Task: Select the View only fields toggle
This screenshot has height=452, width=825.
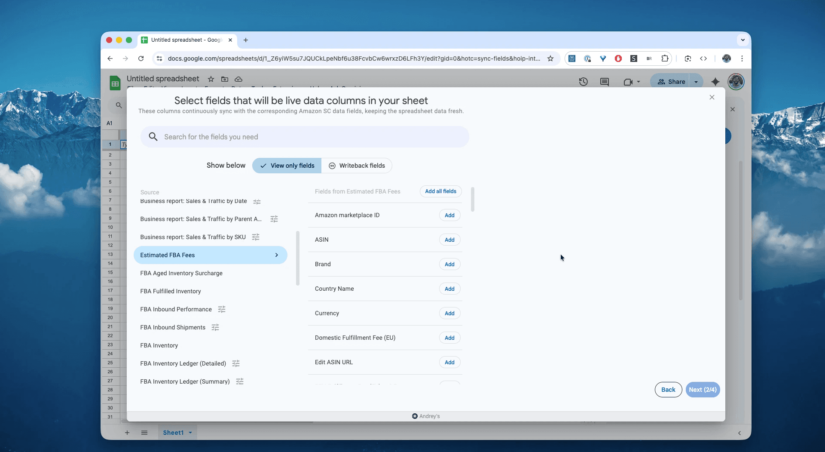Action: pyautogui.click(x=287, y=166)
